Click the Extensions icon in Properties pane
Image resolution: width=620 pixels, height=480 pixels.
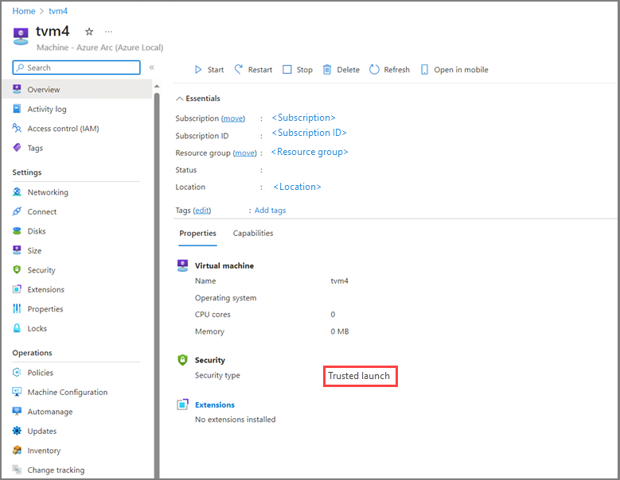click(183, 405)
